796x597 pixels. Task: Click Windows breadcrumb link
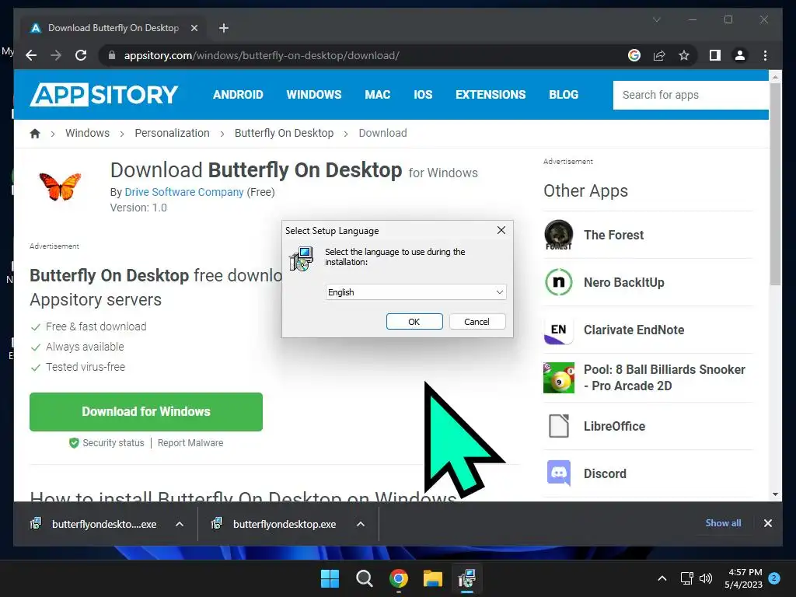pyautogui.click(x=87, y=133)
